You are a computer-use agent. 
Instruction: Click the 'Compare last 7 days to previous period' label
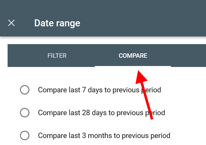99,90
